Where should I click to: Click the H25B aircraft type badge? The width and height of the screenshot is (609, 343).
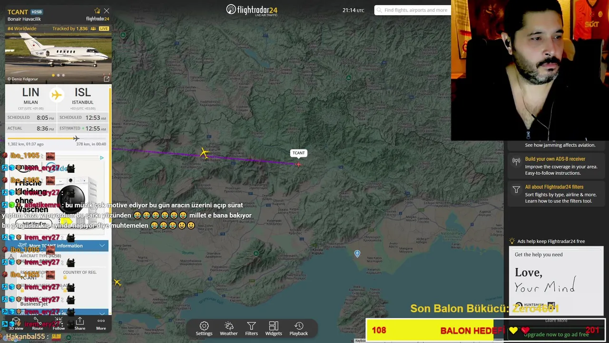point(36,12)
